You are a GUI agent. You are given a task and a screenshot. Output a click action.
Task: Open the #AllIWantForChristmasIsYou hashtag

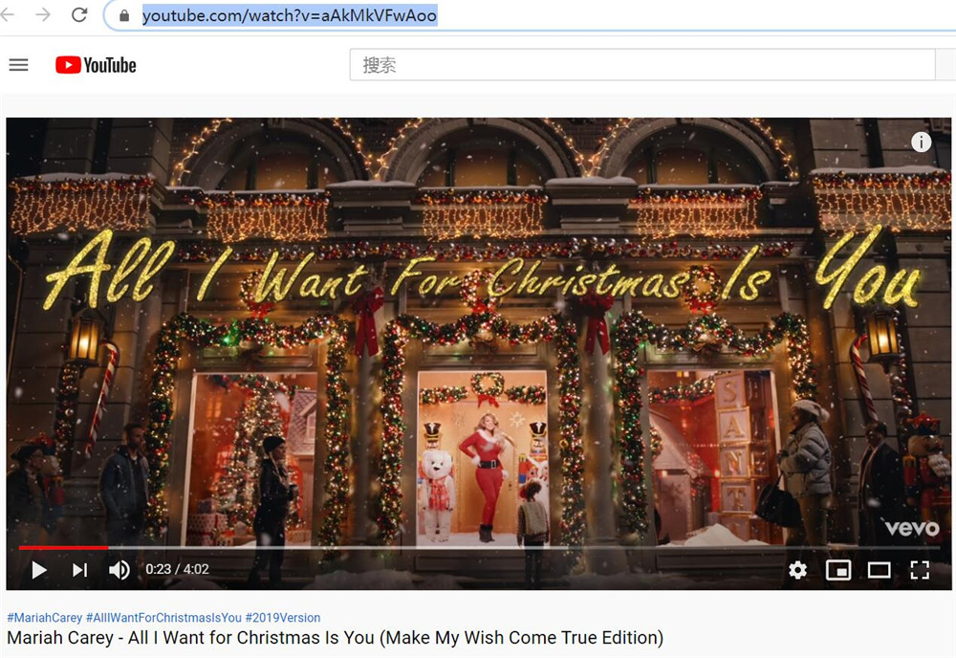pyautogui.click(x=164, y=618)
